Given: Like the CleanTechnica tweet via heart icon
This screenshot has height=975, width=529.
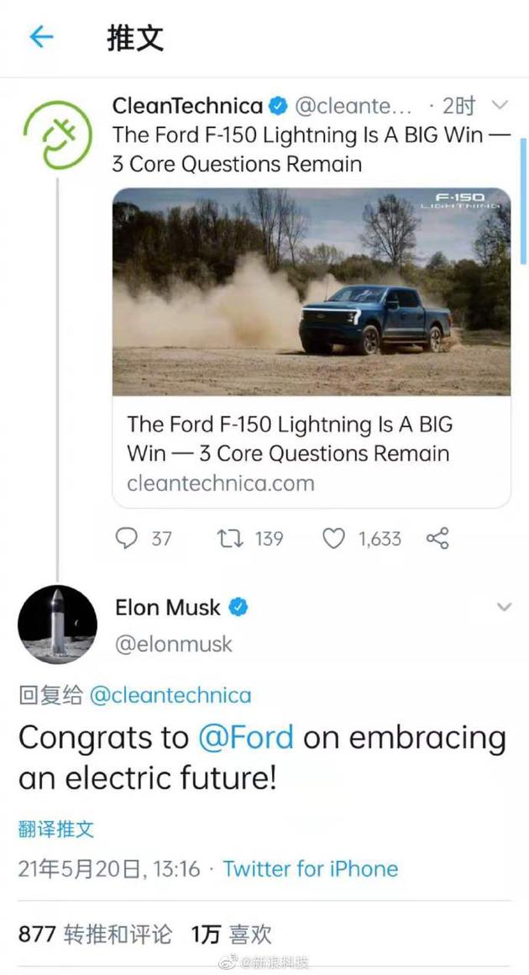Looking at the screenshot, I should [x=334, y=539].
